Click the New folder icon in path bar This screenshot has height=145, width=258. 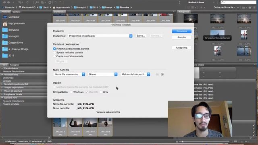click(x=250, y=7)
